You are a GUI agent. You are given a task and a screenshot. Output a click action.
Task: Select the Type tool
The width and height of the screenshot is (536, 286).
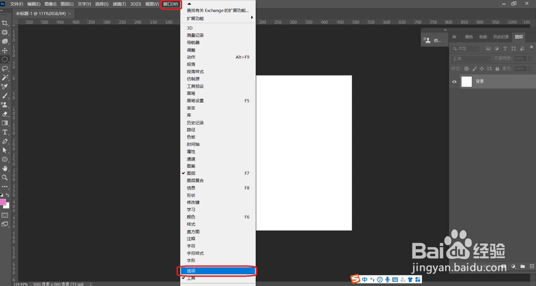[5, 132]
